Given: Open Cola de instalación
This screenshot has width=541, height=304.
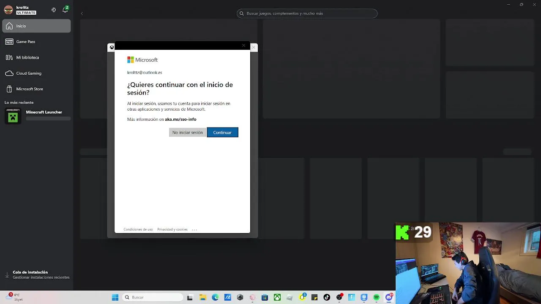Looking at the screenshot, I should tap(37, 275).
